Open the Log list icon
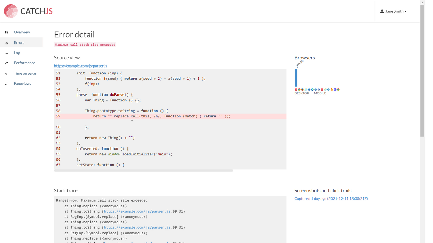This screenshot has width=433, height=243. coord(7,52)
